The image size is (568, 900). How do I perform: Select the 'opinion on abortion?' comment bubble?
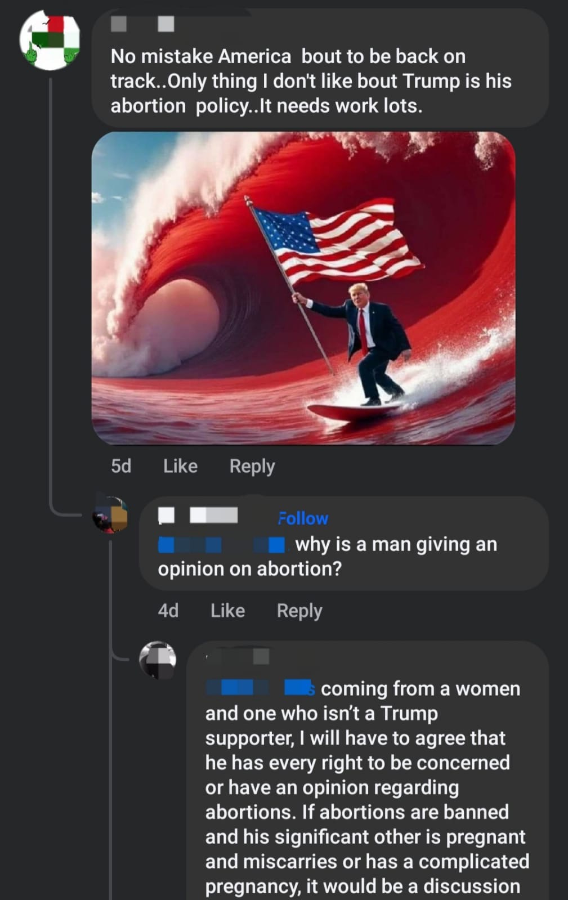pyautogui.click(x=343, y=543)
